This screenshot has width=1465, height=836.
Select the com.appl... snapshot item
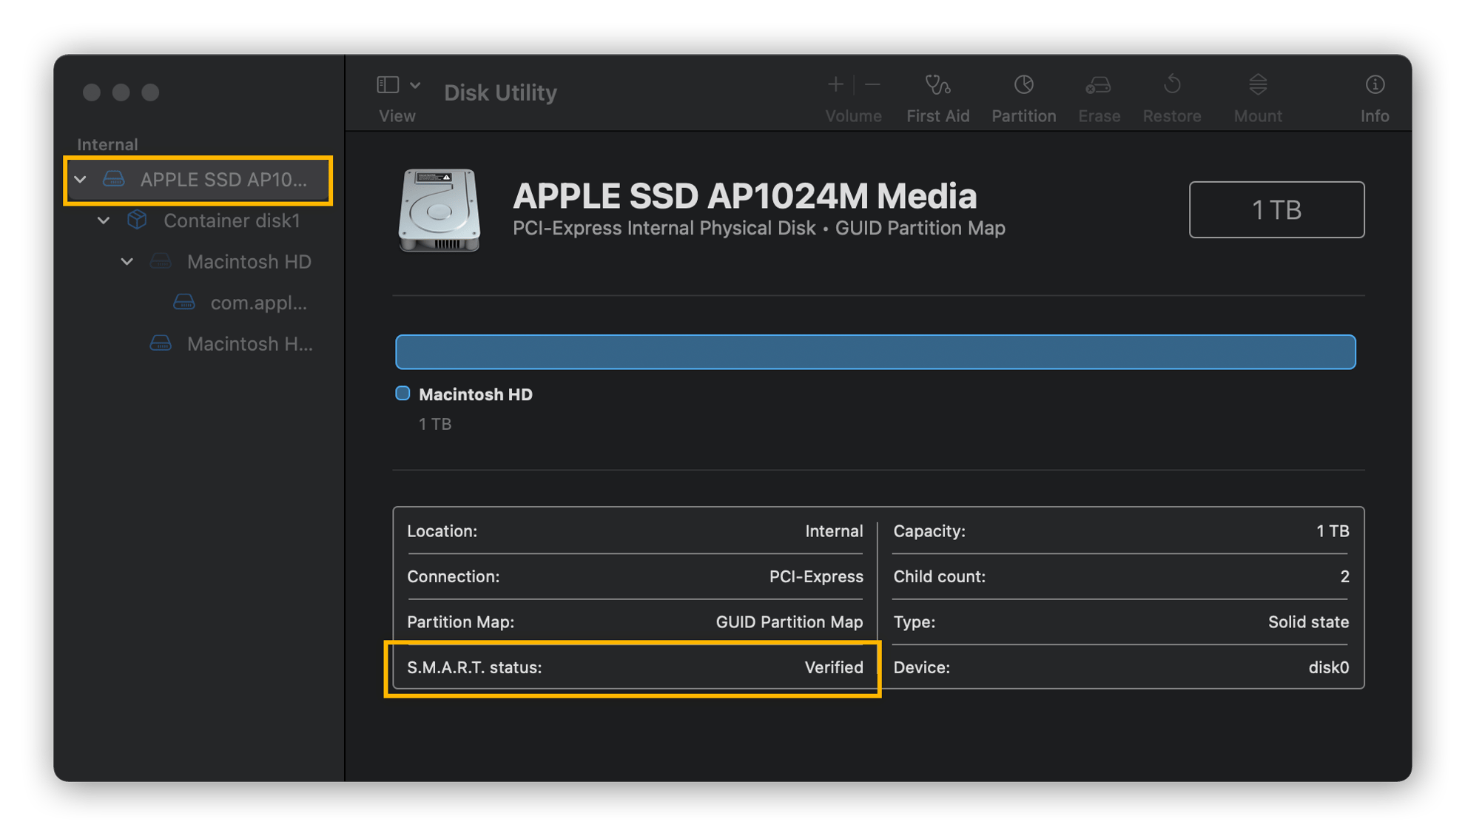click(257, 303)
